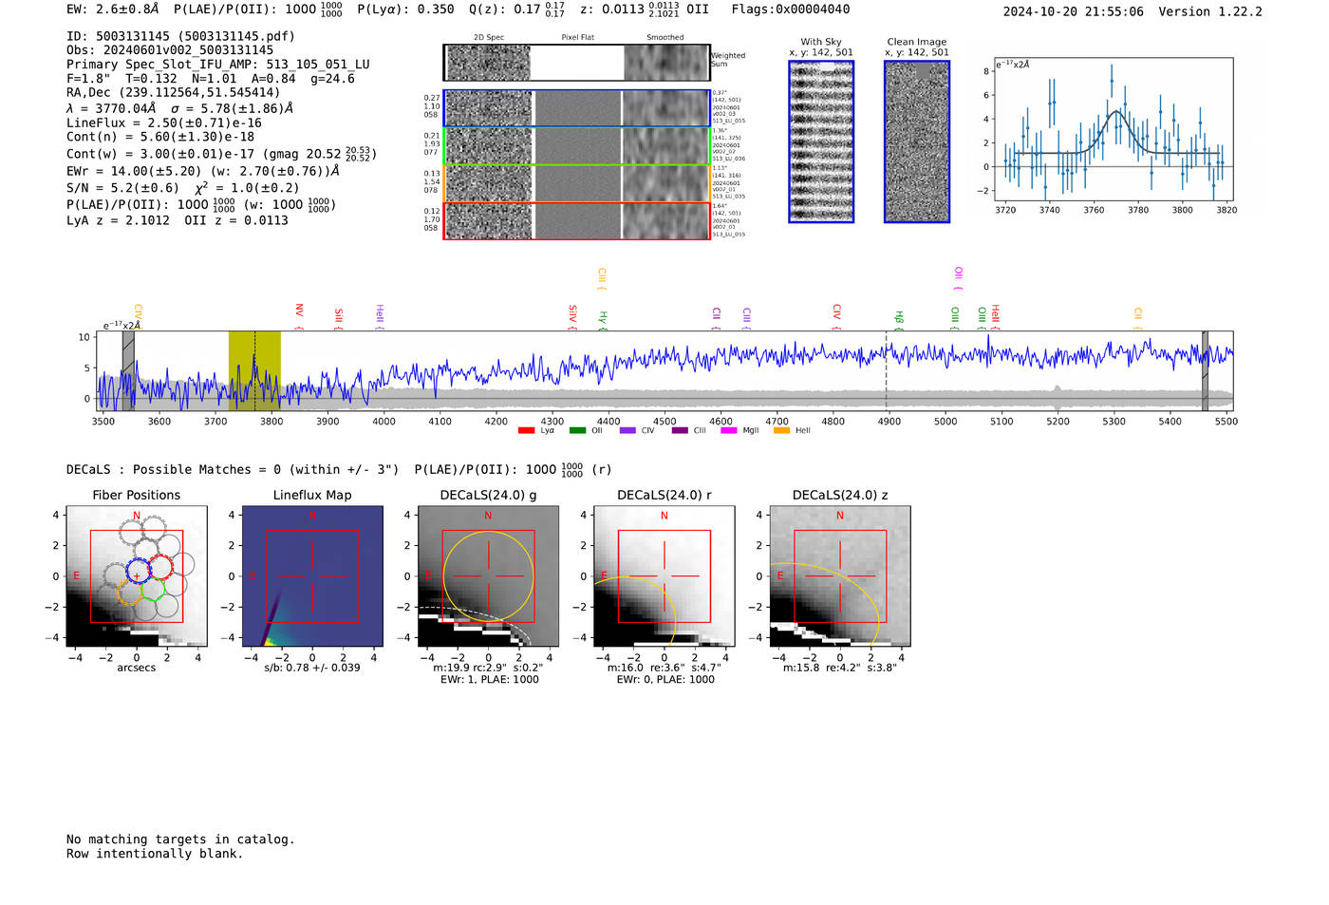Click the dashed vertical line near 4900

pyautogui.click(x=887, y=370)
